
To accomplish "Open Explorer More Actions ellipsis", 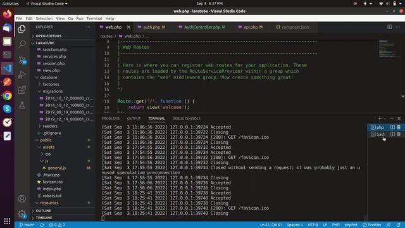I will click(88, 27).
